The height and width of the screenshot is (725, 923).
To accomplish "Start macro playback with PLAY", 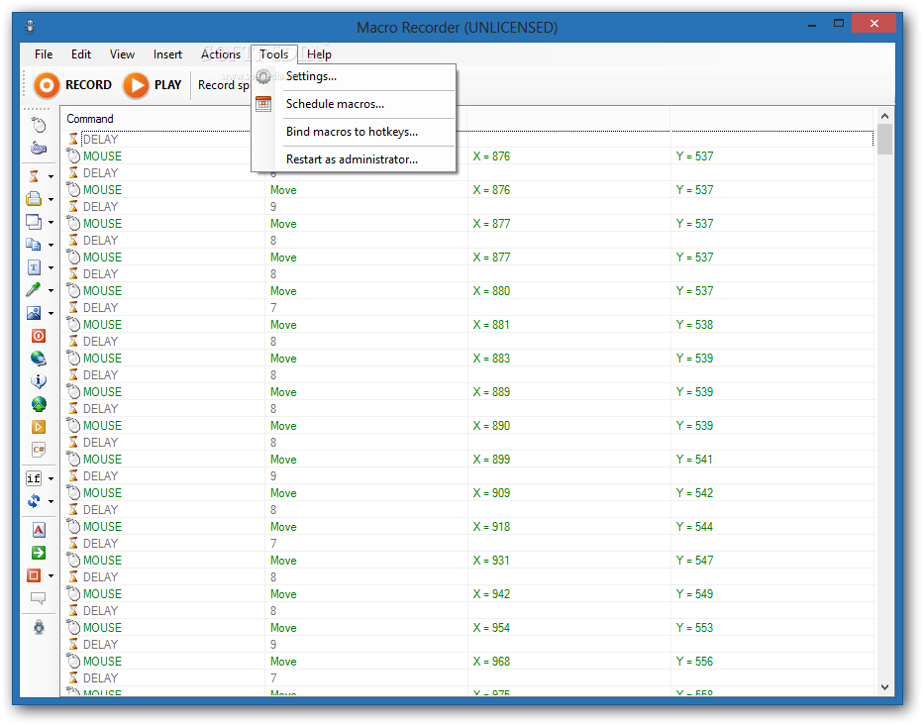I will tap(153, 85).
